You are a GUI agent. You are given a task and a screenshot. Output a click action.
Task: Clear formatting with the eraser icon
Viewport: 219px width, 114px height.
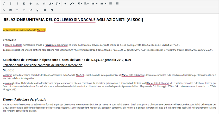tap(31, 10)
